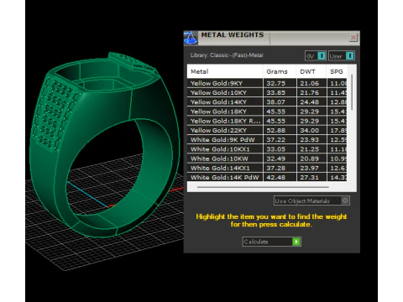This screenshot has height=302, width=403.
Task: Close the Metal Weights panel
Action: pyautogui.click(x=353, y=38)
